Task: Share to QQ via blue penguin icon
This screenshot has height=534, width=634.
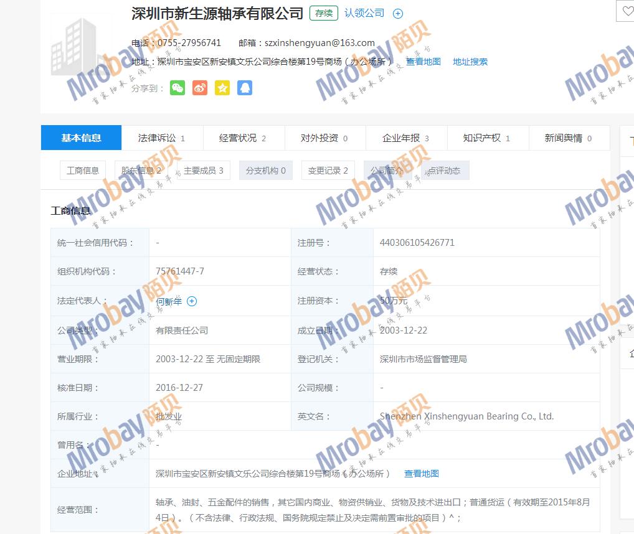Action: (245, 88)
